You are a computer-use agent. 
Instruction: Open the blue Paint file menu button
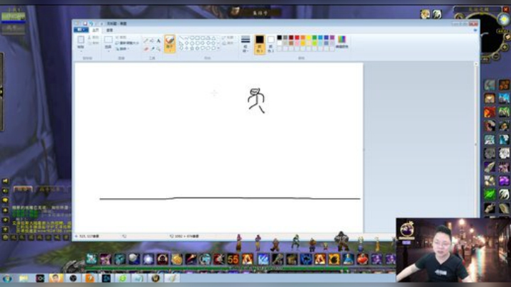coord(80,30)
